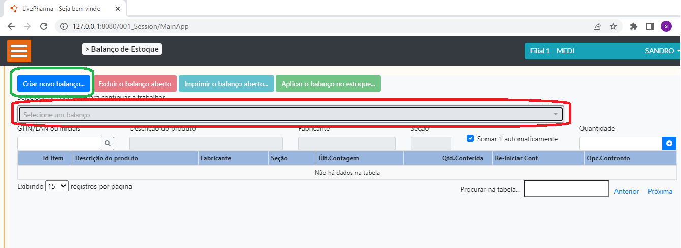Click Excluir o balanço aberto button
Image resolution: width=681 pixels, height=248 pixels.
pos(135,84)
